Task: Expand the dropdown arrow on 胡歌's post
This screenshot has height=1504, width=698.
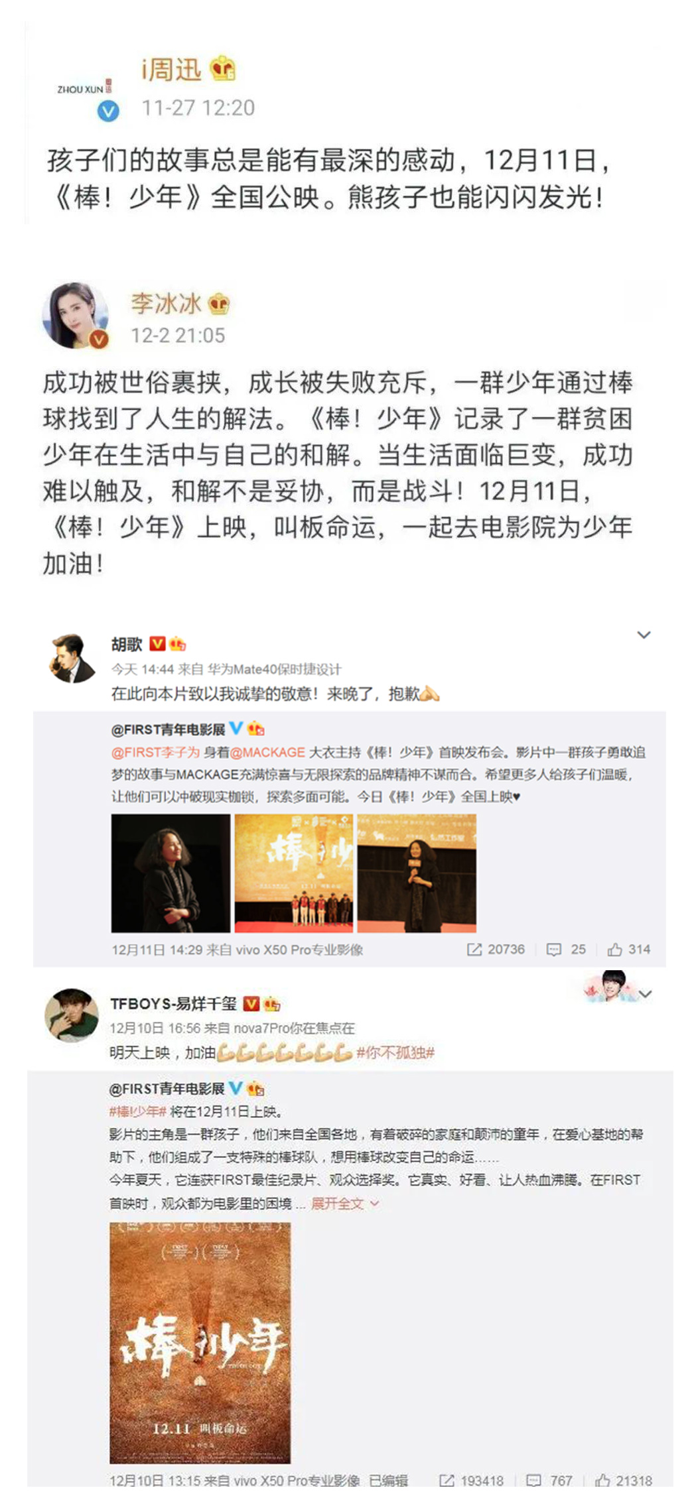Action: pos(644,635)
